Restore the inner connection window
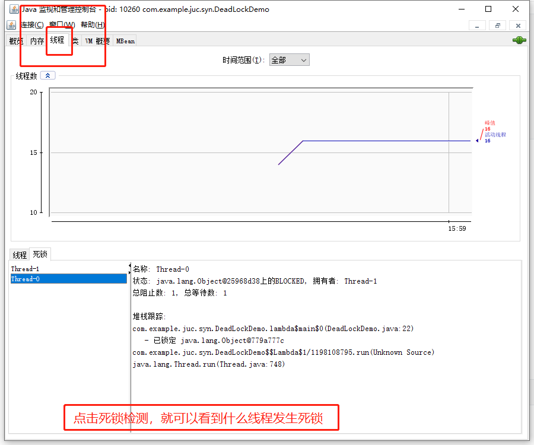 pyautogui.click(x=498, y=26)
